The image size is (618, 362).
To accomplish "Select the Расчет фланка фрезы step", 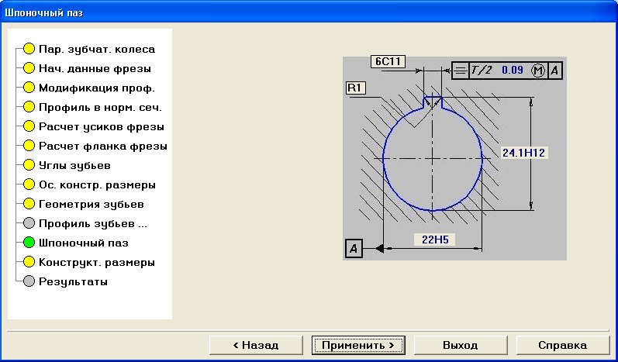I will (x=103, y=147).
